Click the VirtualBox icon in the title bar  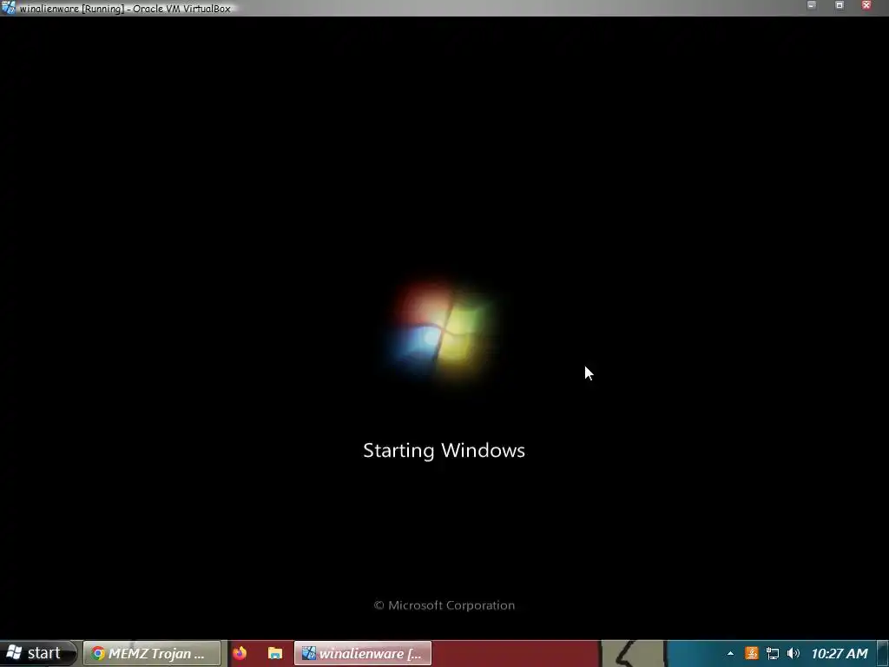8,7
